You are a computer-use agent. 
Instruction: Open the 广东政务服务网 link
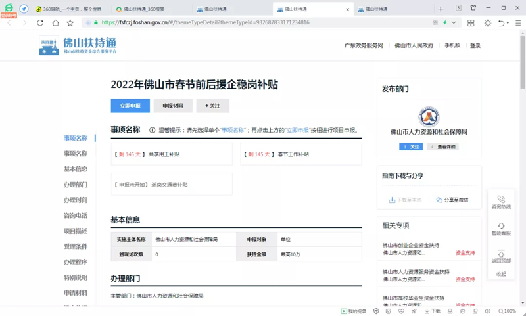pos(364,46)
